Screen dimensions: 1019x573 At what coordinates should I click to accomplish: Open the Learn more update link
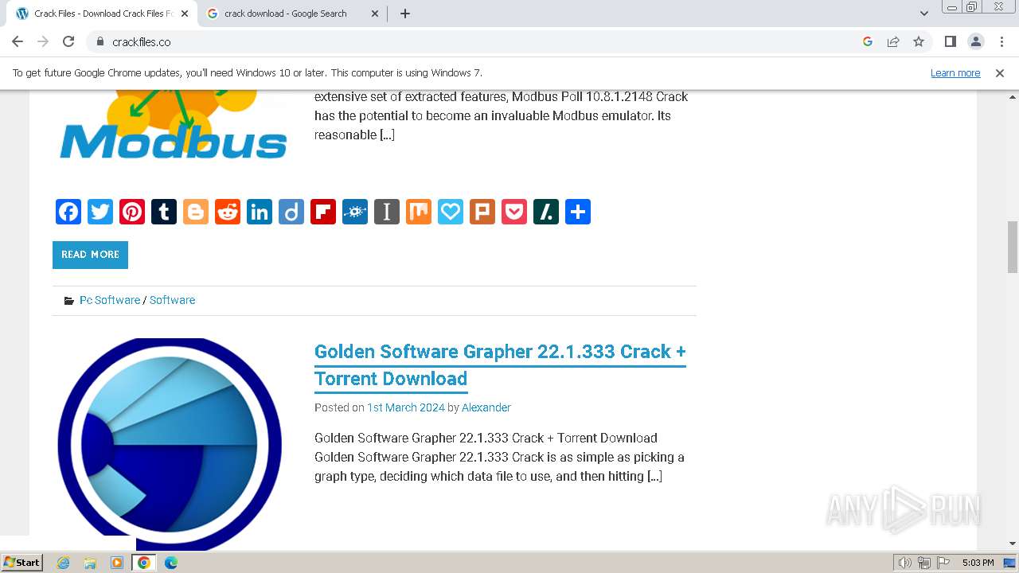click(x=955, y=72)
